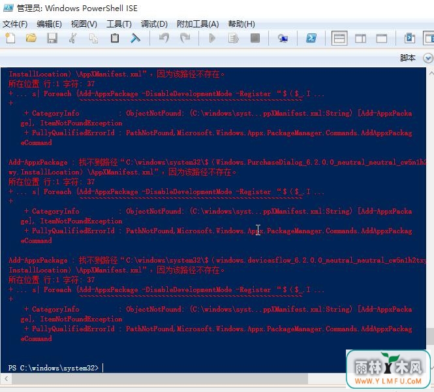Viewport: 434px width, 392px height.
Task: Clear the console pane icon
Action: (135, 38)
